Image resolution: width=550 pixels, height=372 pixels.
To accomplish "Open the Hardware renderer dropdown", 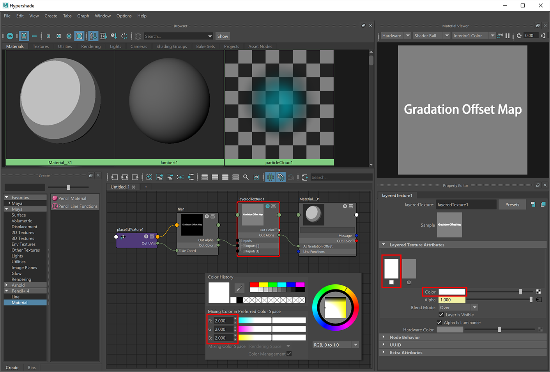I will (396, 35).
